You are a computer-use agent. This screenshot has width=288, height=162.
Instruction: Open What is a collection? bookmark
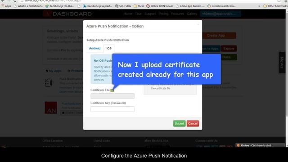click(x=28, y=6)
